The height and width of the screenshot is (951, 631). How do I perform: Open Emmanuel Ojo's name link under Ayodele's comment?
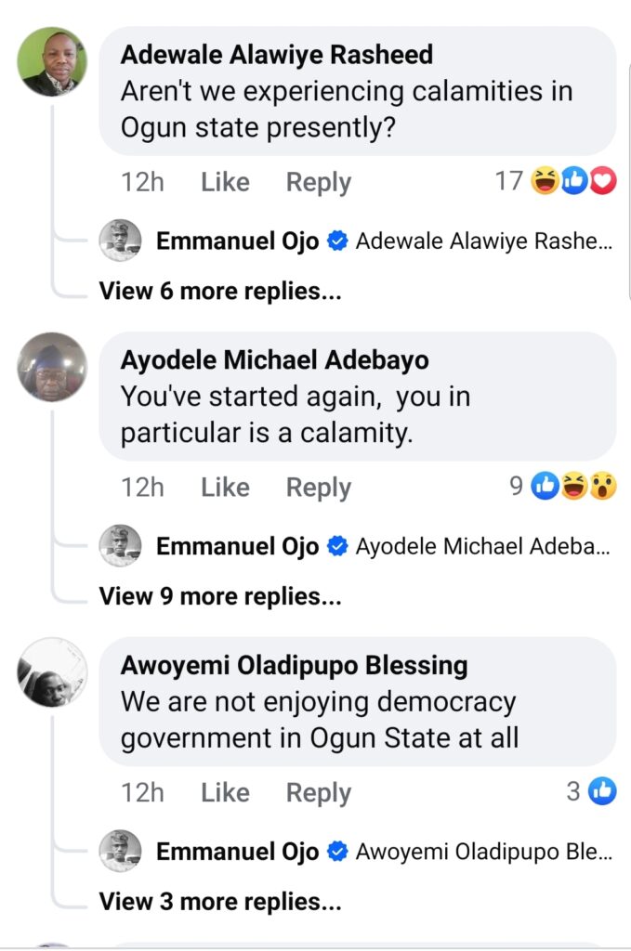(x=237, y=547)
